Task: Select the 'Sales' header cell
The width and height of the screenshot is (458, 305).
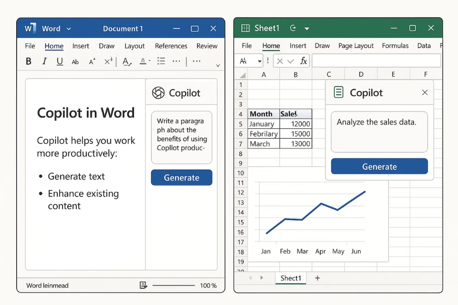Action: point(296,113)
